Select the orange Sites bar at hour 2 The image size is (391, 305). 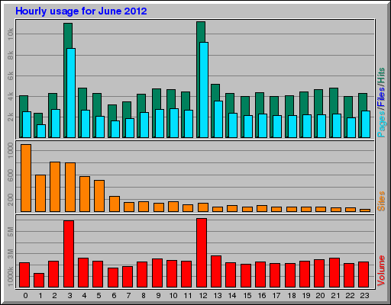(55, 187)
